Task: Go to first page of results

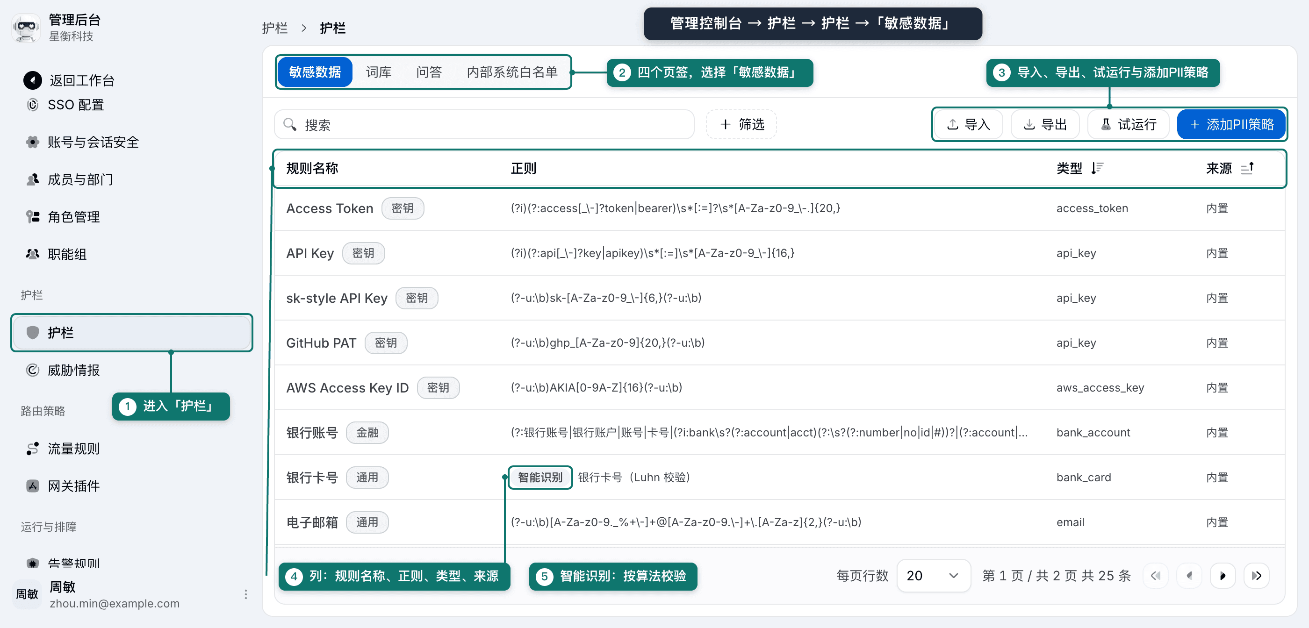Action: (1156, 576)
